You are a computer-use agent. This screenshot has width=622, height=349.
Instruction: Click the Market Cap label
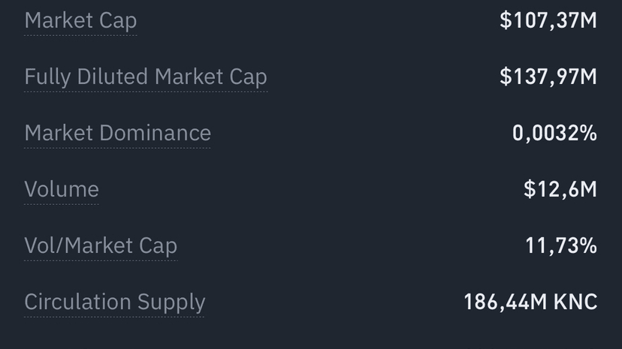click(x=80, y=20)
